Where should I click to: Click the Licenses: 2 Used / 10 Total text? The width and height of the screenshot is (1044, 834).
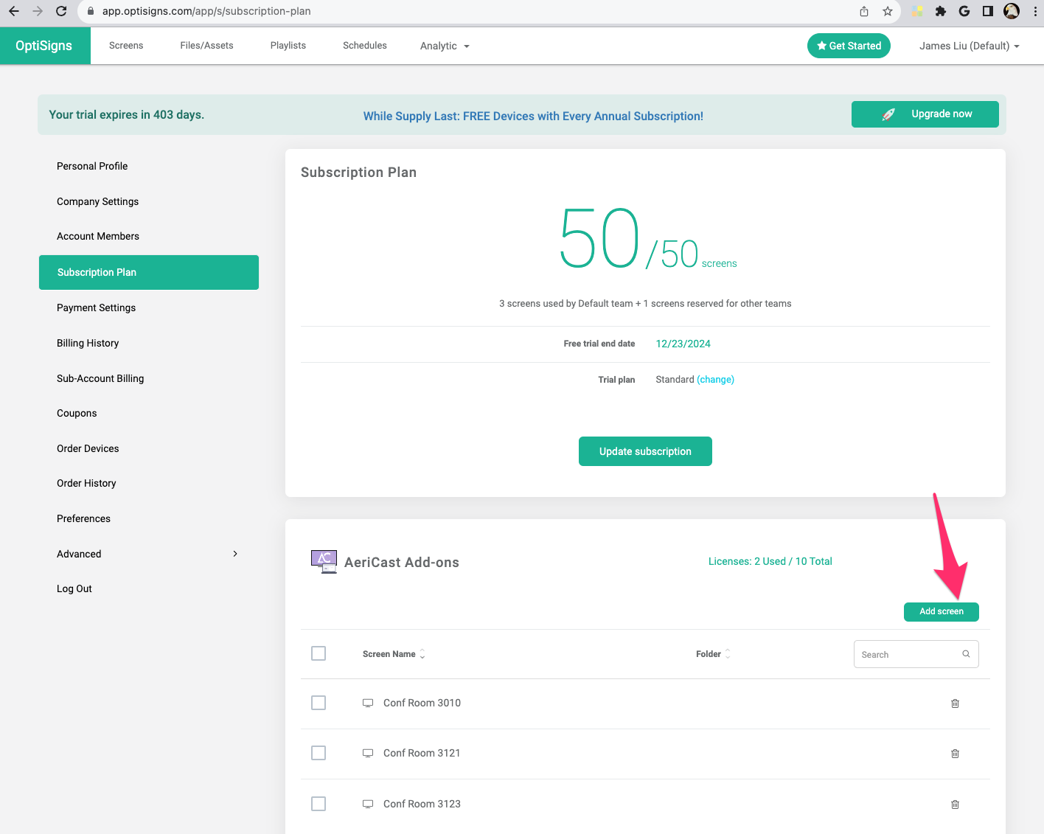[x=770, y=561]
